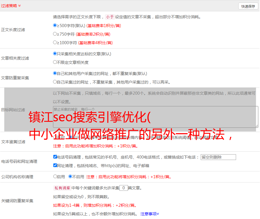Toggle the 电话号码清理 checkbox
Screen dimensions: 260x219
(x=55, y=157)
